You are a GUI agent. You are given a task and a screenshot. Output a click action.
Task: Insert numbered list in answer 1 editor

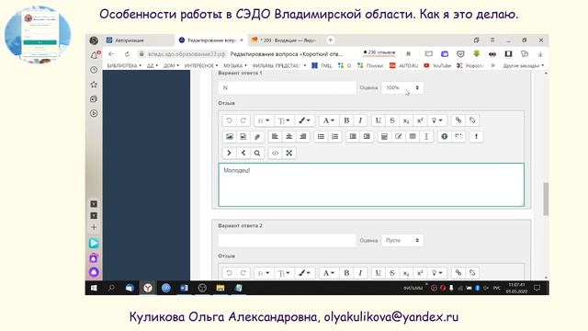(334, 137)
